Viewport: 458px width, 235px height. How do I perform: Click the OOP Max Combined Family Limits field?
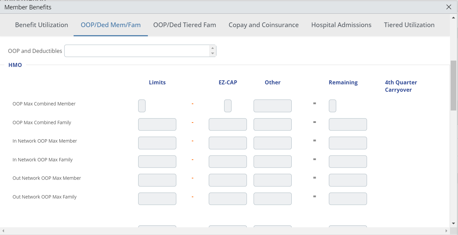(157, 125)
